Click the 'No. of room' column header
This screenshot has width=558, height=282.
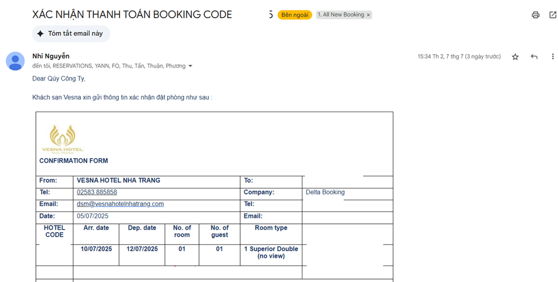click(x=182, y=231)
